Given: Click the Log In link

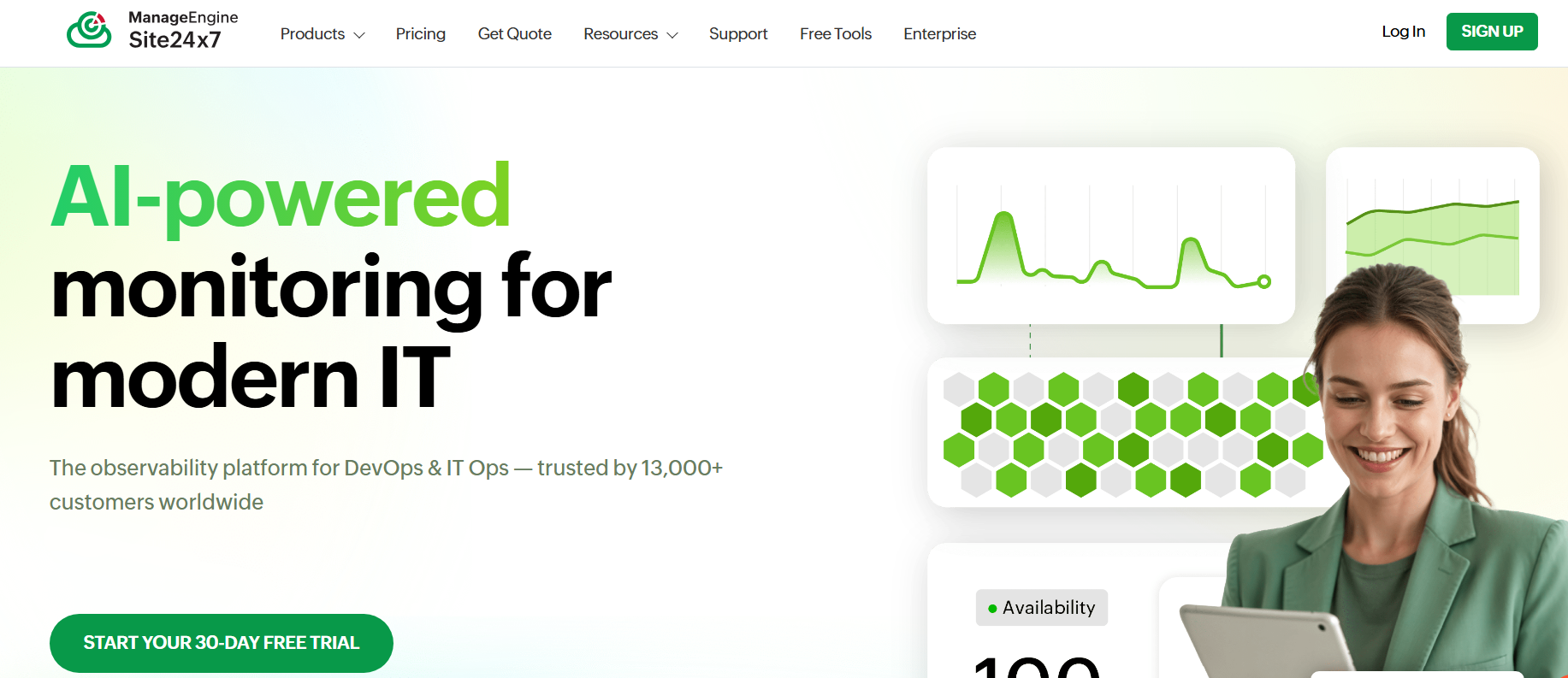Looking at the screenshot, I should coord(1403,32).
